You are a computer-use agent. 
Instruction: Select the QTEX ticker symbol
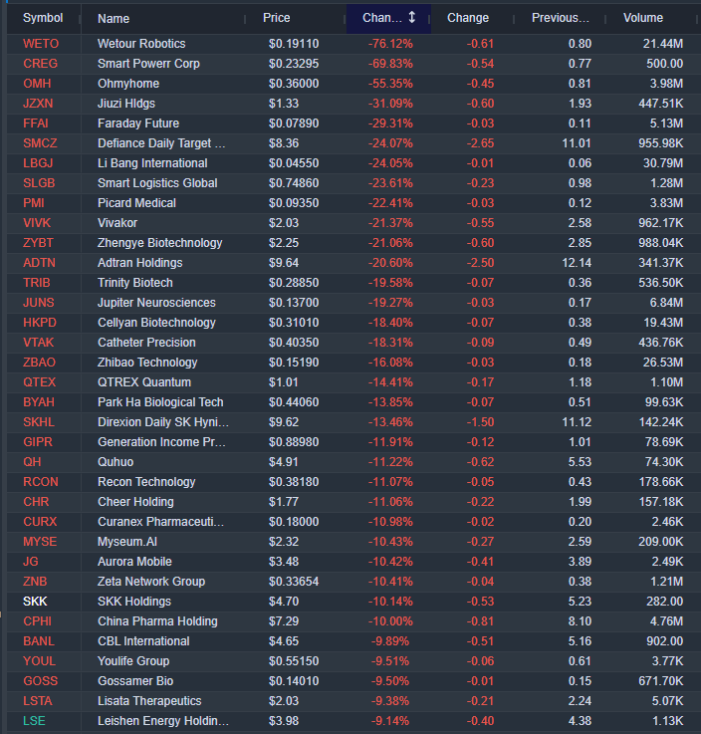pos(39,382)
